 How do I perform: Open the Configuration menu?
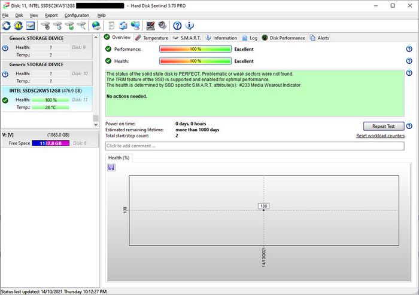pos(77,15)
